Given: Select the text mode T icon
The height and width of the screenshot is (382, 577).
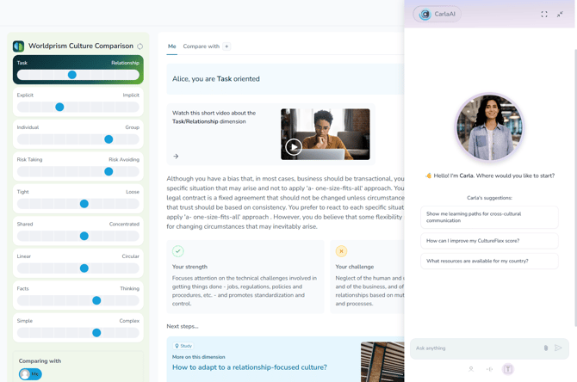Looking at the screenshot, I should click(508, 369).
